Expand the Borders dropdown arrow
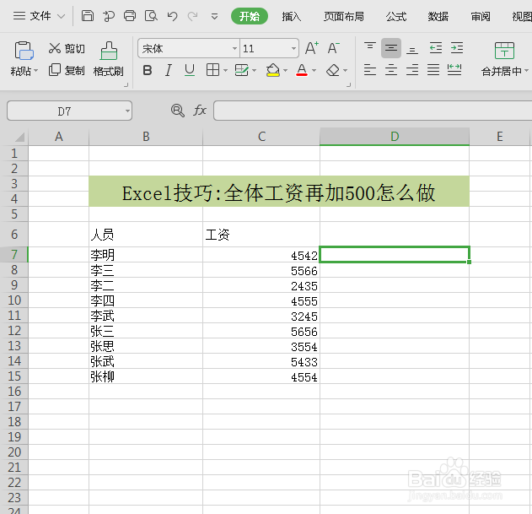The image size is (532, 514). 225,70
